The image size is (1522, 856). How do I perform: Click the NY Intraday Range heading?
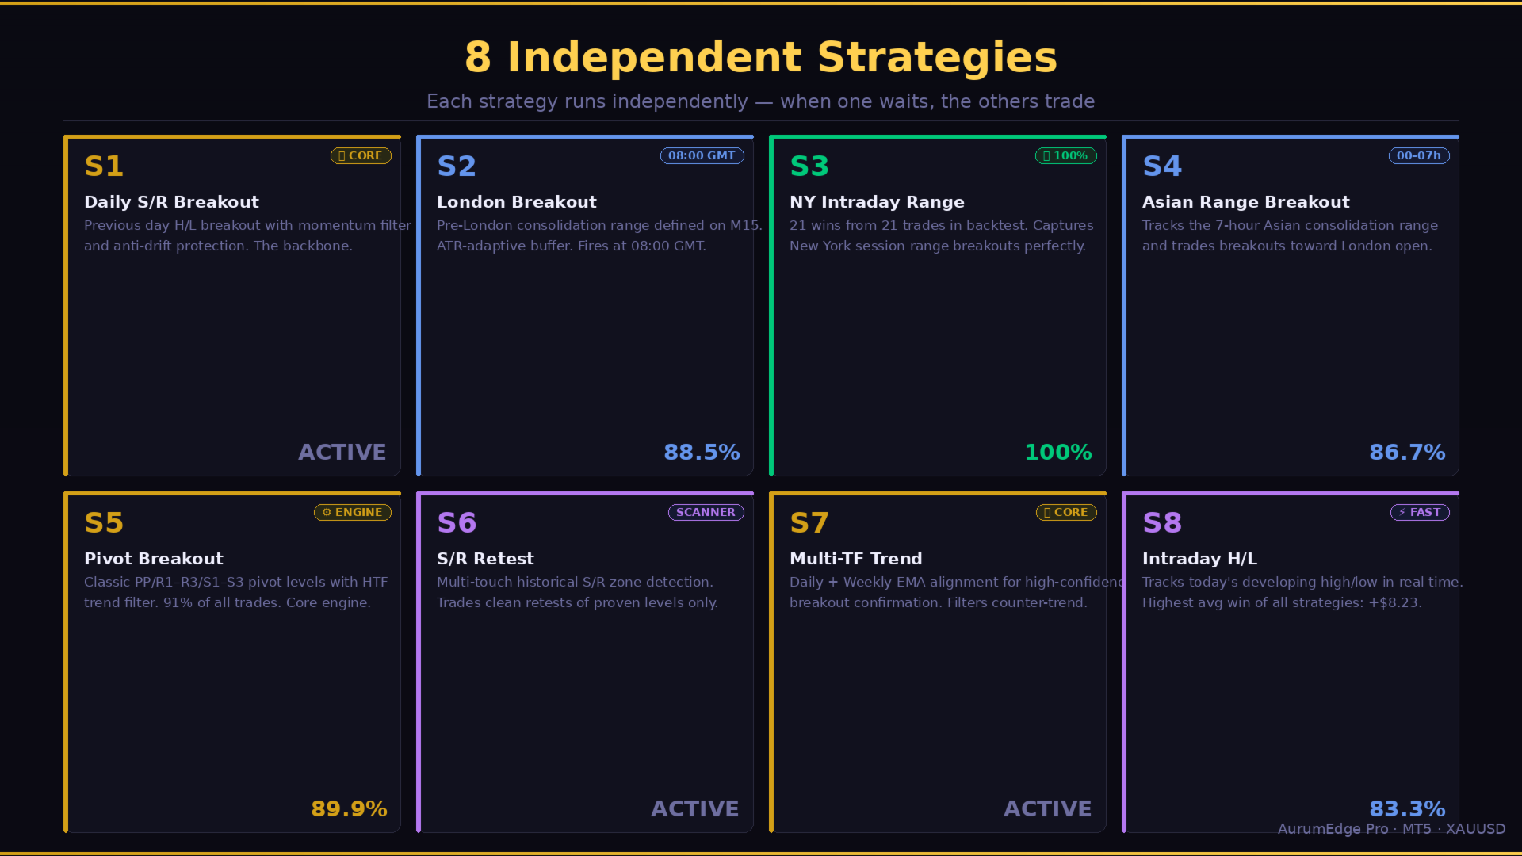[x=877, y=202]
